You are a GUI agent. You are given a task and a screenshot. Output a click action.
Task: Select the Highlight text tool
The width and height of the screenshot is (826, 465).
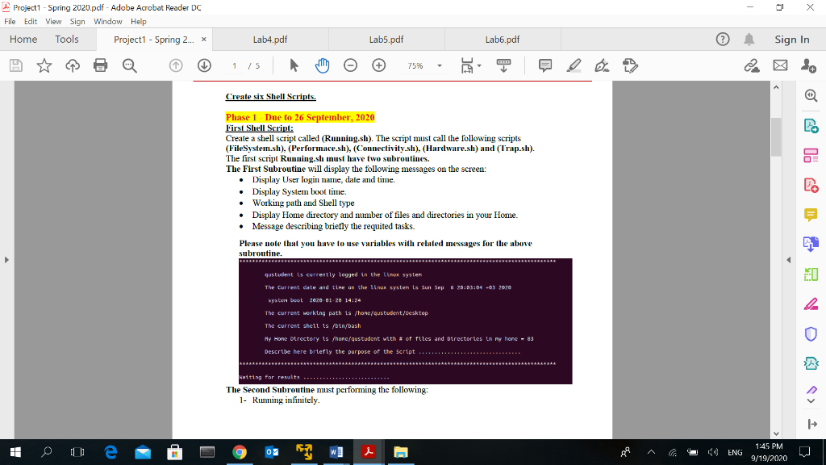click(574, 65)
